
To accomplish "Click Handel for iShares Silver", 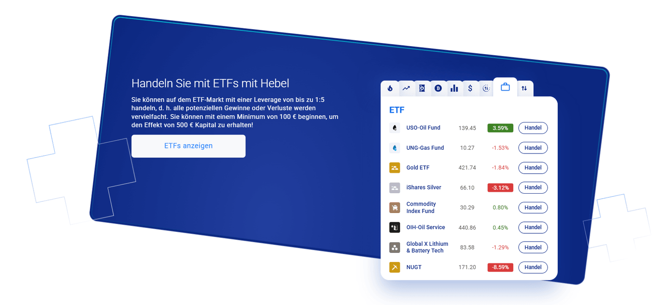I will [533, 188].
